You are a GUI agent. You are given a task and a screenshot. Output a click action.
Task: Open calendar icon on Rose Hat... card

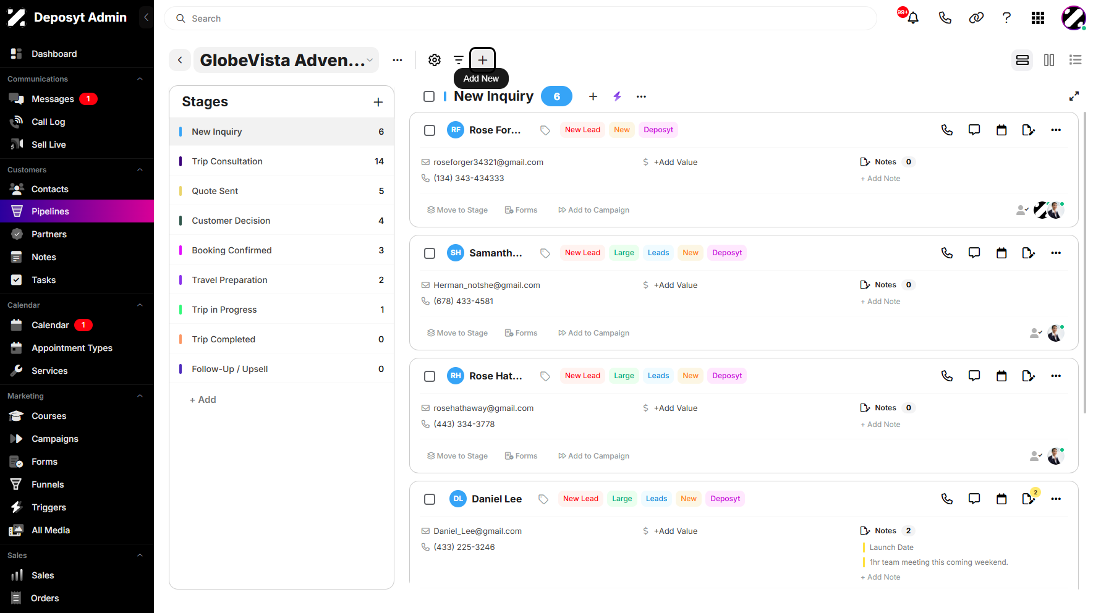click(1001, 376)
